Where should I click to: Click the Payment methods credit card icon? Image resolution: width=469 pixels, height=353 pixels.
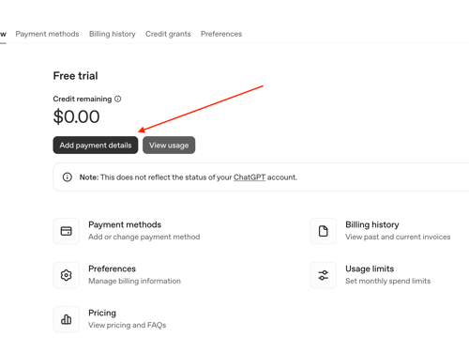pyautogui.click(x=66, y=231)
